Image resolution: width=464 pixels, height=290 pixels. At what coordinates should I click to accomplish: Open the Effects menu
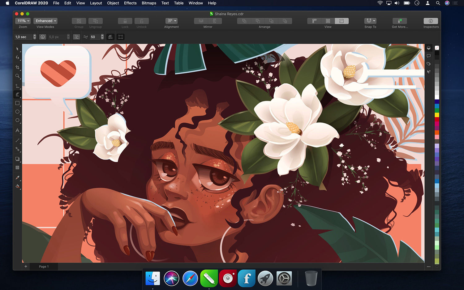[130, 3]
